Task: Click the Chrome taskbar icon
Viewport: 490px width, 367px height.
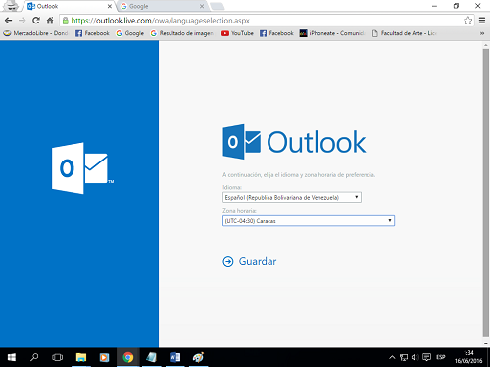Action: pyautogui.click(x=128, y=357)
